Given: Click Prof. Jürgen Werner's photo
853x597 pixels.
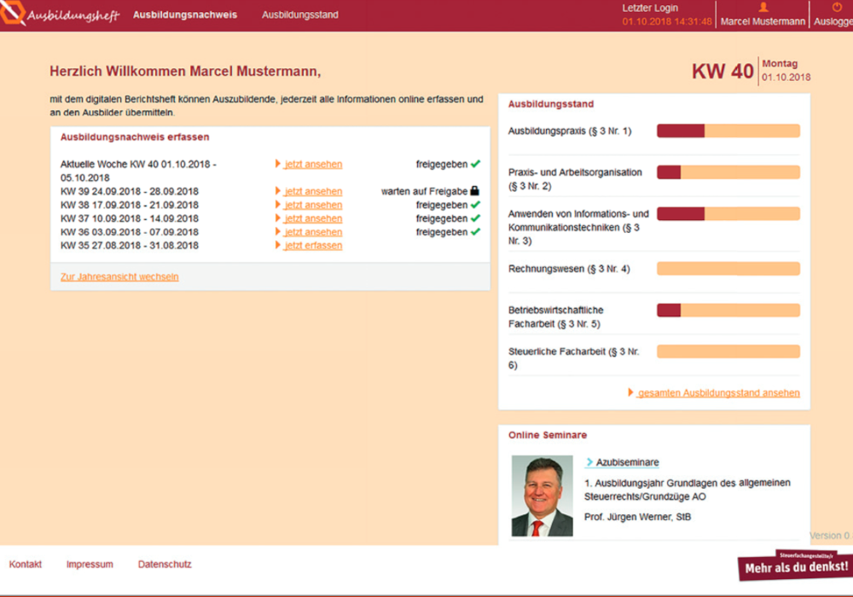Looking at the screenshot, I should click(x=542, y=496).
